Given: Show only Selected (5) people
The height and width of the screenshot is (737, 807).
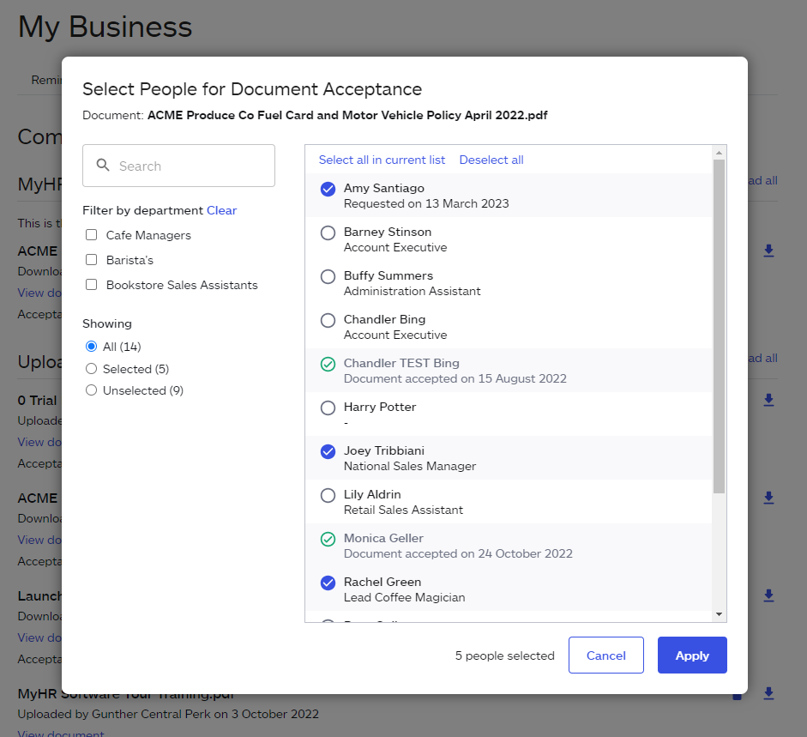Looking at the screenshot, I should [91, 368].
